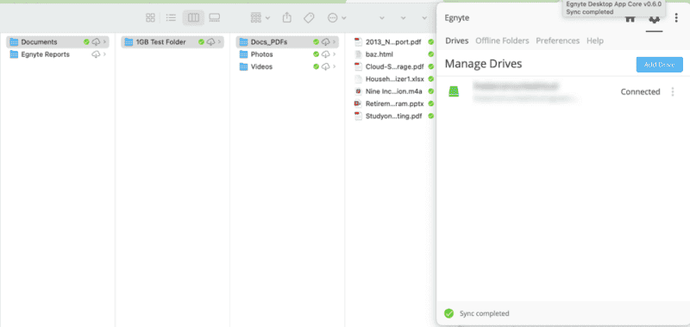This screenshot has width=690, height=327.
Task: Open the Egnyte panel three-dot menu
Action: pyautogui.click(x=676, y=18)
